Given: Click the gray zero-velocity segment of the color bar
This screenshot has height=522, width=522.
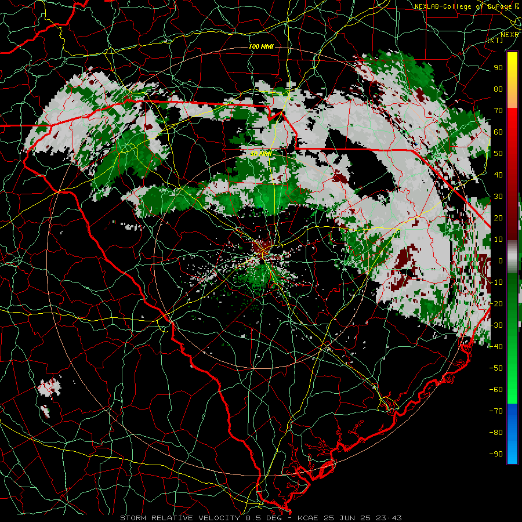Looking at the screenshot, I should tap(512, 257).
